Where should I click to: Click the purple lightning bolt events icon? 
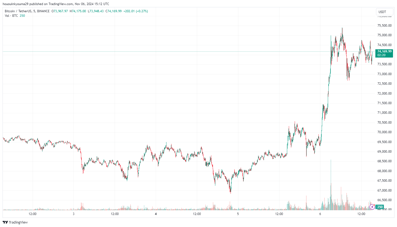pos(372,207)
